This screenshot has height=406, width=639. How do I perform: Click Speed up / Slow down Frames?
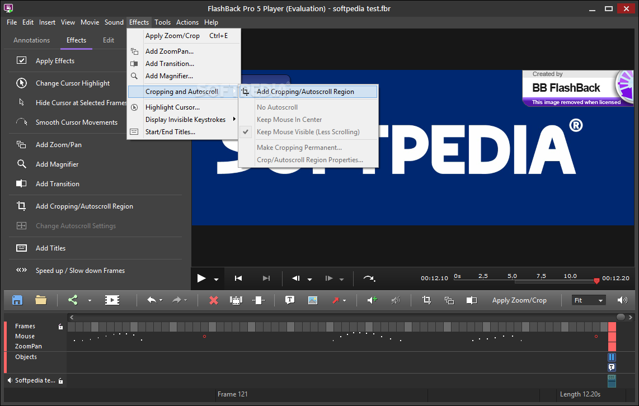click(80, 271)
